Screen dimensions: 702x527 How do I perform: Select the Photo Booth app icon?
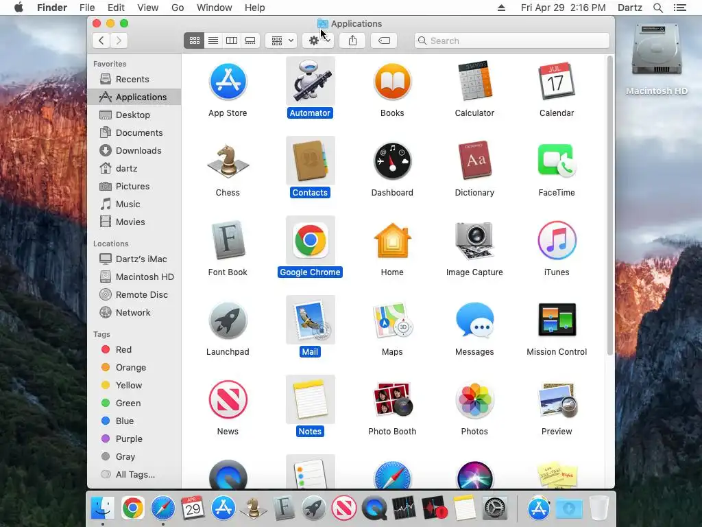392,400
